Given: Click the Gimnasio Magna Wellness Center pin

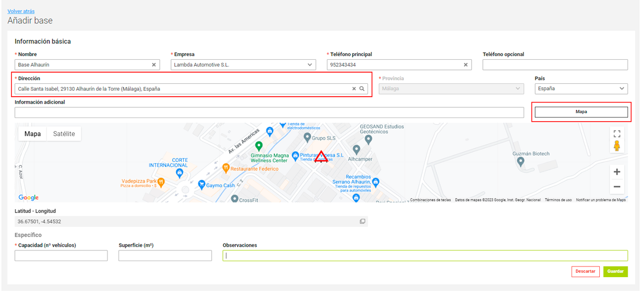Looking at the screenshot, I should click(x=259, y=146).
